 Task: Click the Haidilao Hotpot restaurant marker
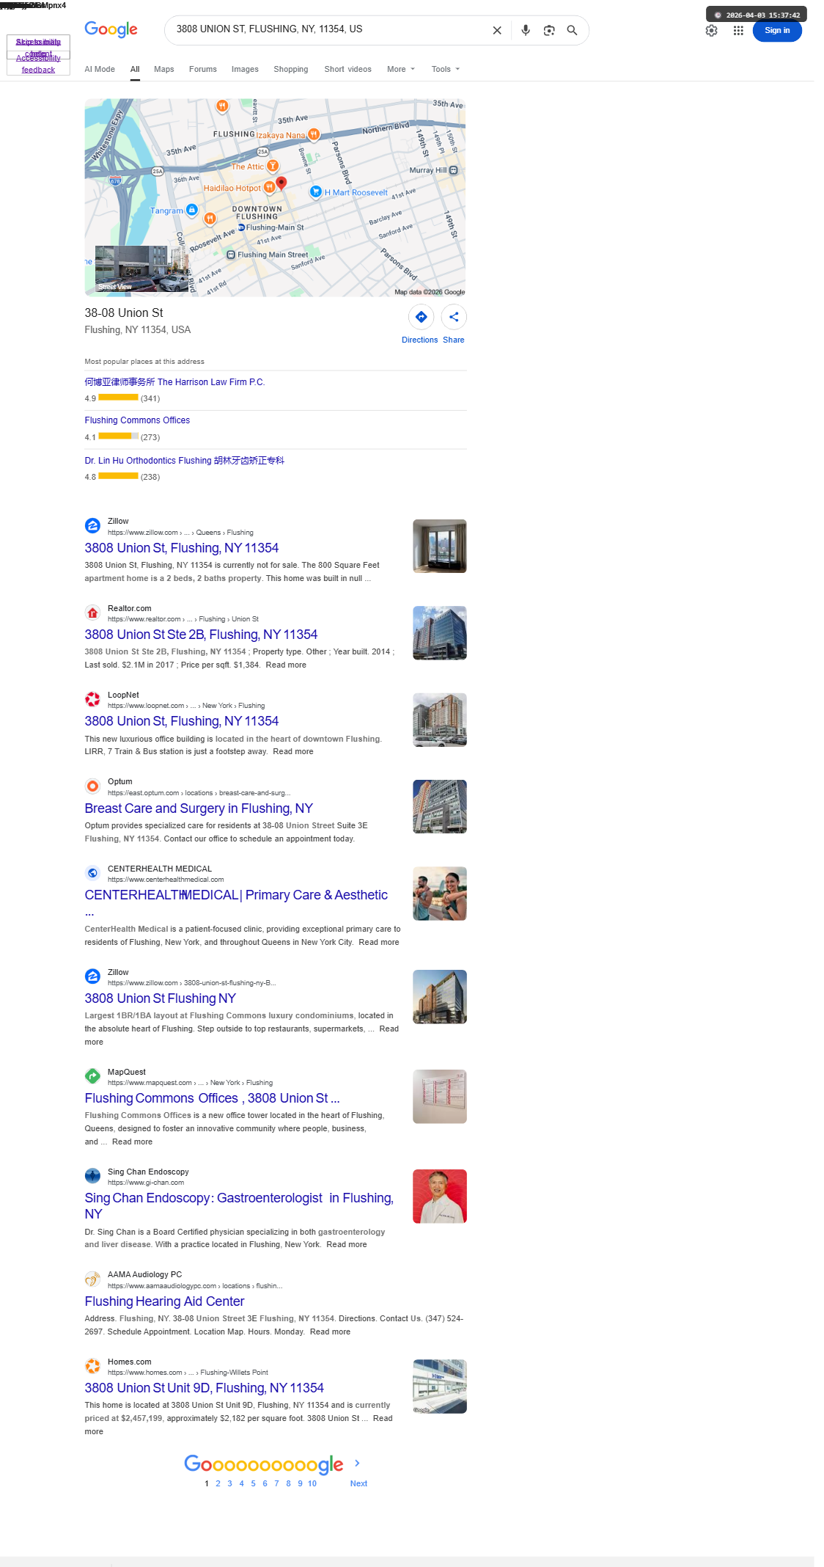click(269, 188)
